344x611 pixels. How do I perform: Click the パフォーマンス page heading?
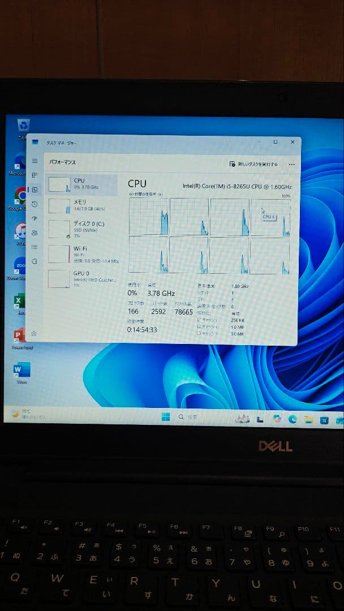click(x=63, y=162)
